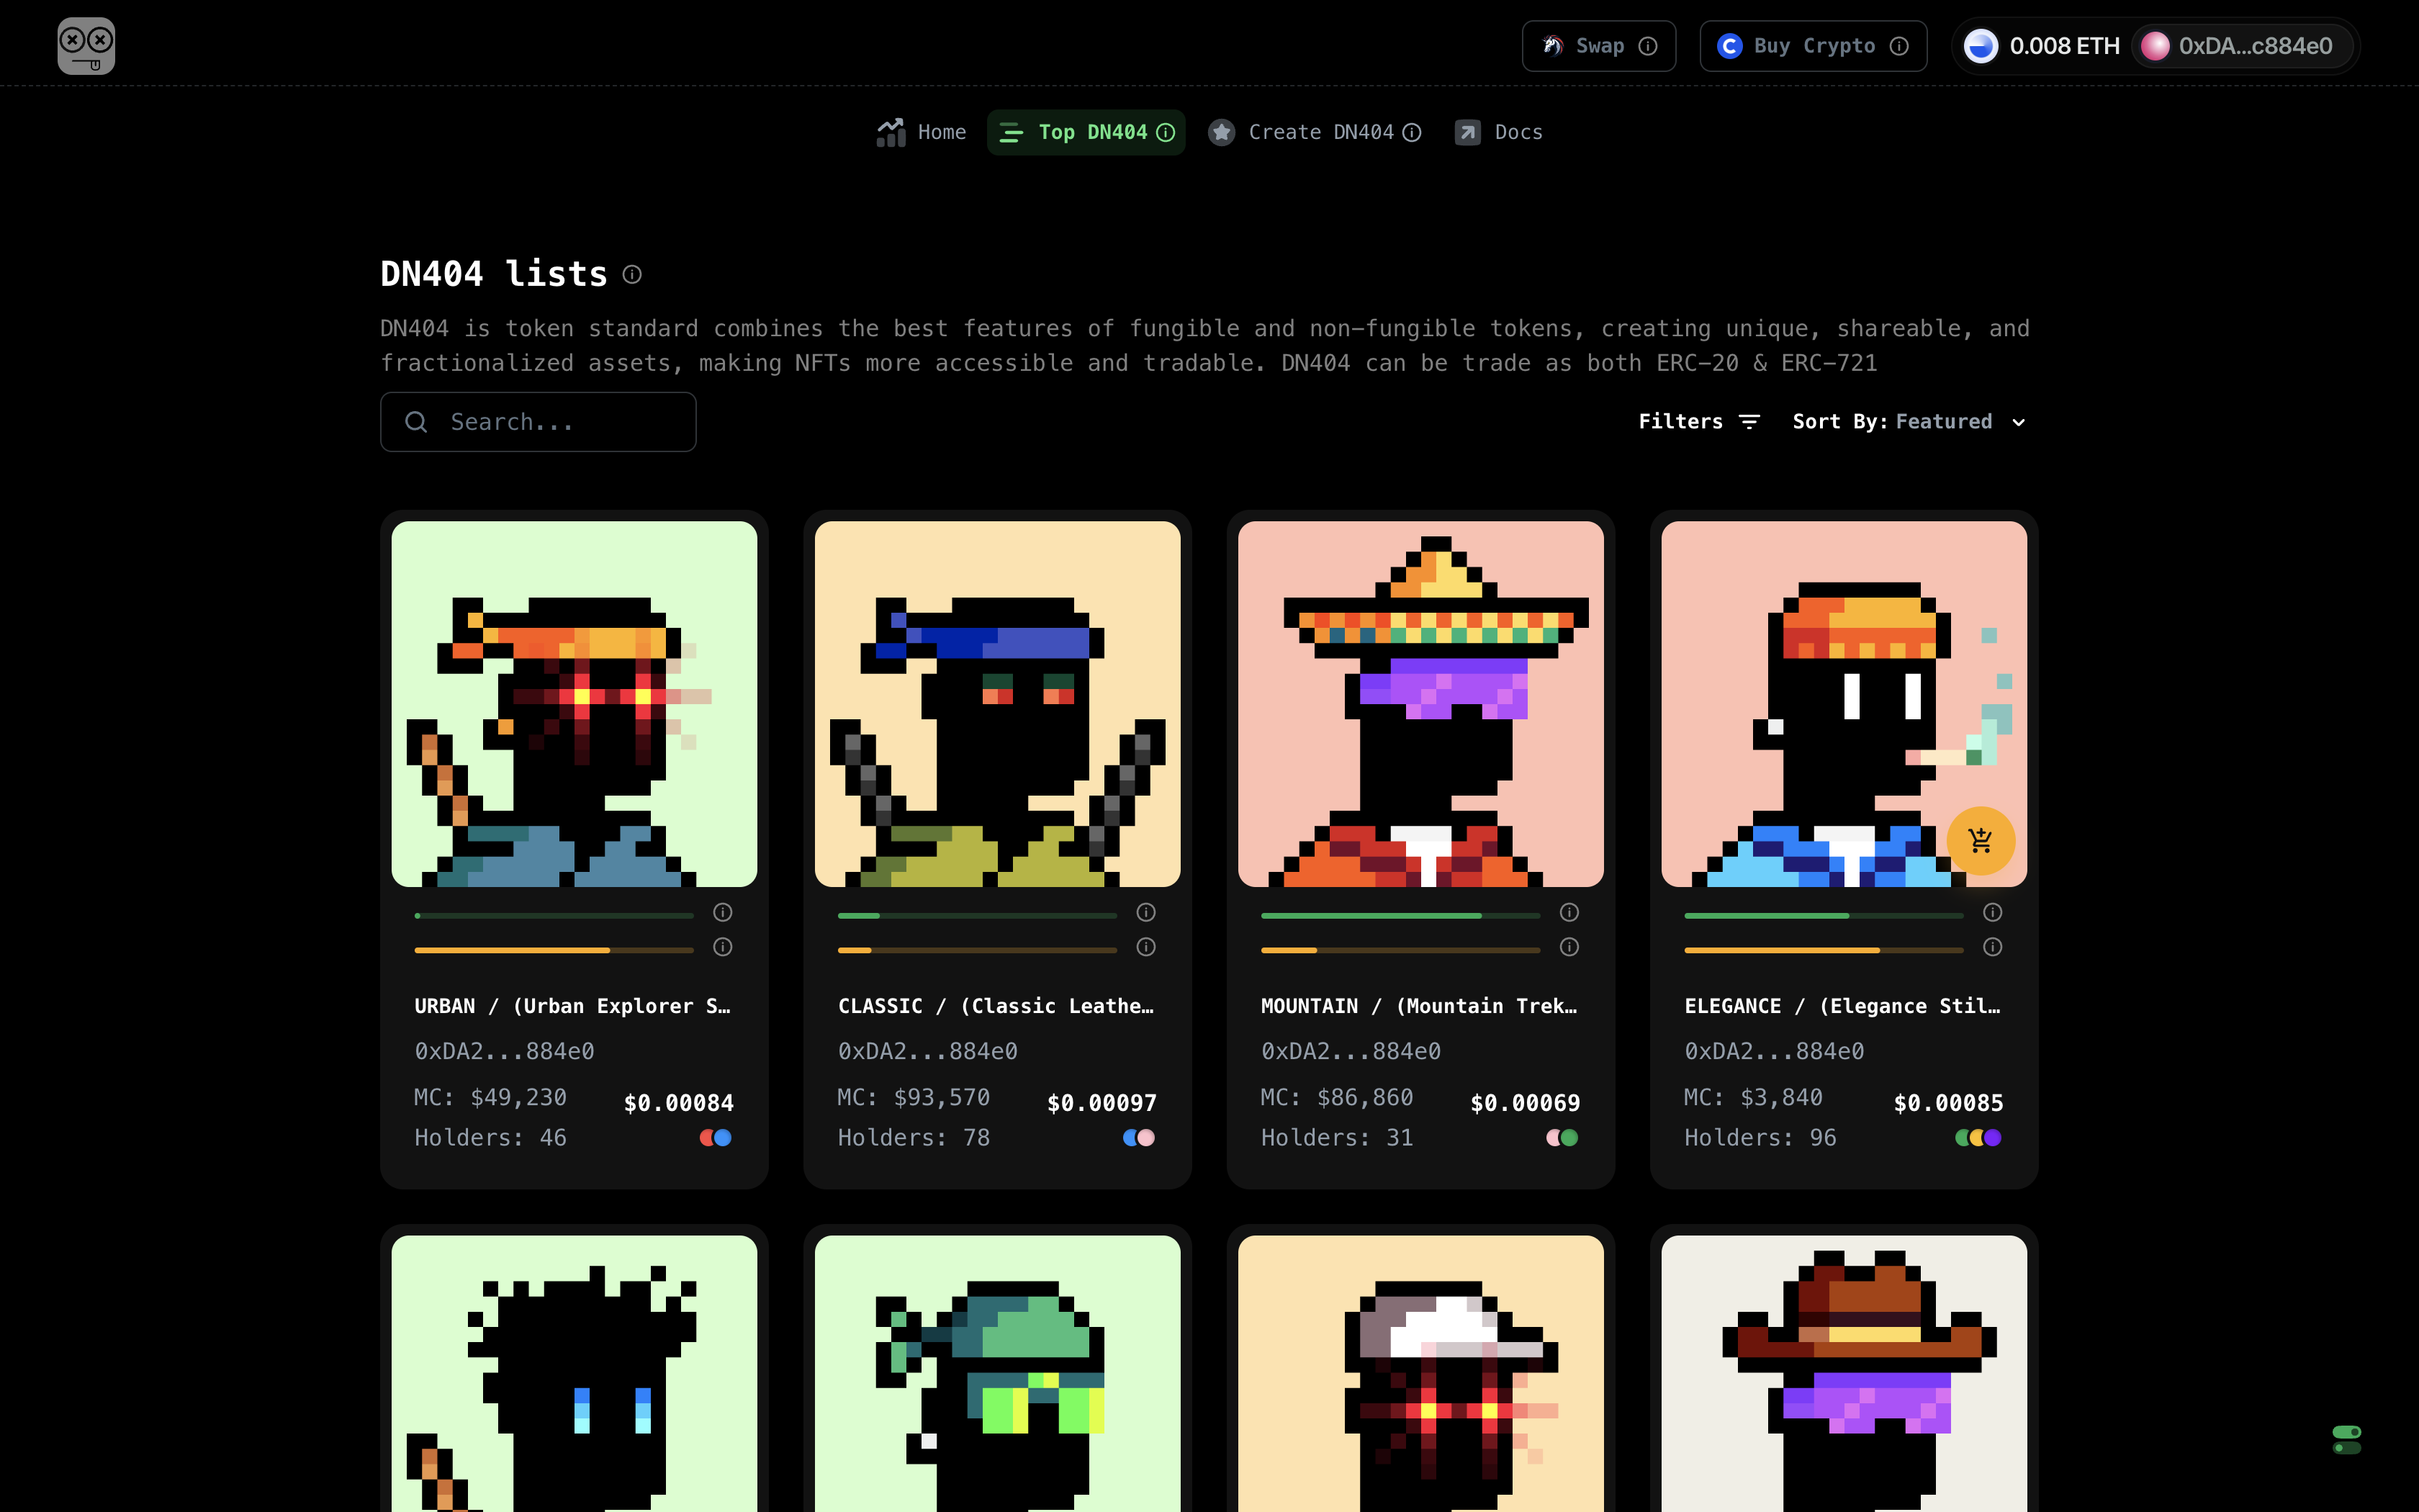This screenshot has height=1512, width=2419.
Task: Open wallet address 0xDA...c884e0 menu
Action: pos(2241,46)
